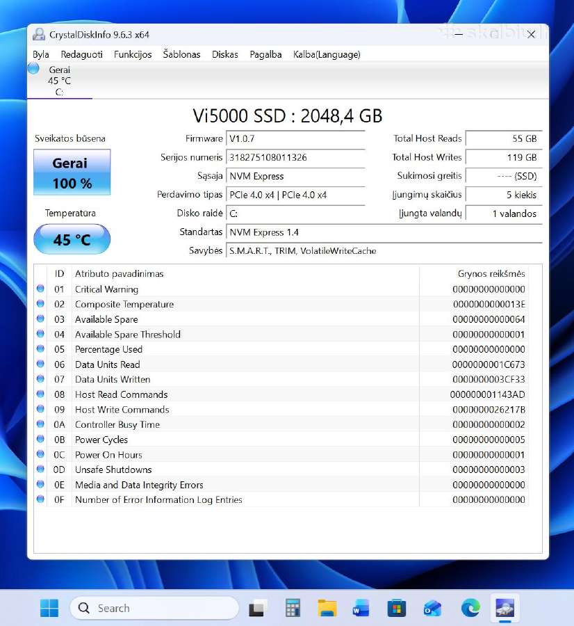This screenshot has height=626, width=574.
Task: Click the Total Host Writes value 119 GB
Action: click(x=504, y=157)
